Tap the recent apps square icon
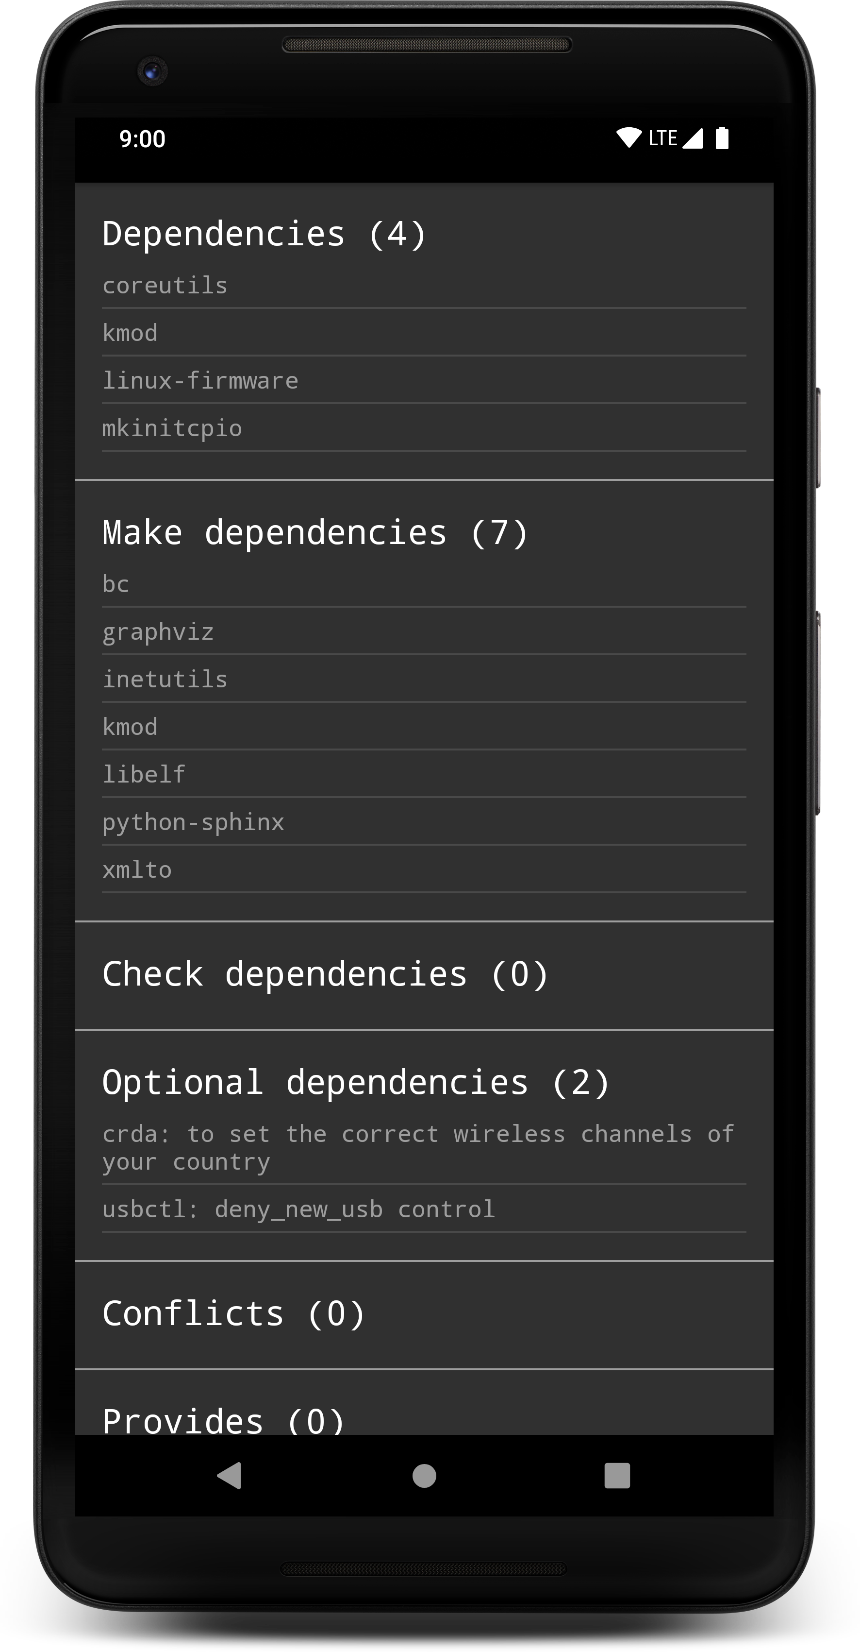 (617, 1475)
